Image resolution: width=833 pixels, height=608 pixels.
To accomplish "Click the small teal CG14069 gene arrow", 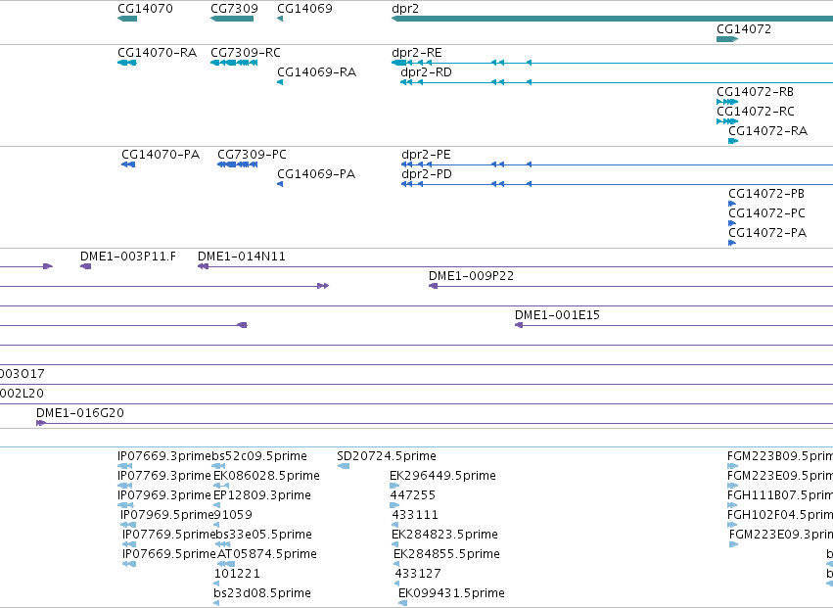I will (280, 19).
